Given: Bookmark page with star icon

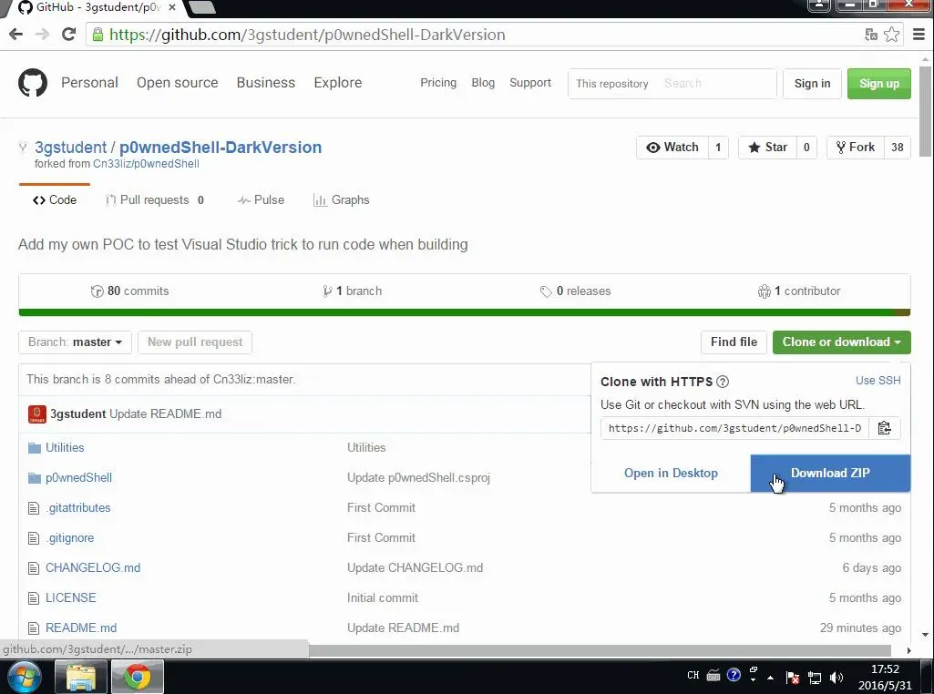Looking at the screenshot, I should [892, 35].
